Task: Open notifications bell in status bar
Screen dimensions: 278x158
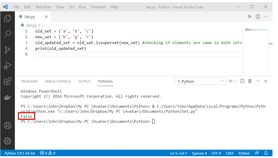Action: 266,153
